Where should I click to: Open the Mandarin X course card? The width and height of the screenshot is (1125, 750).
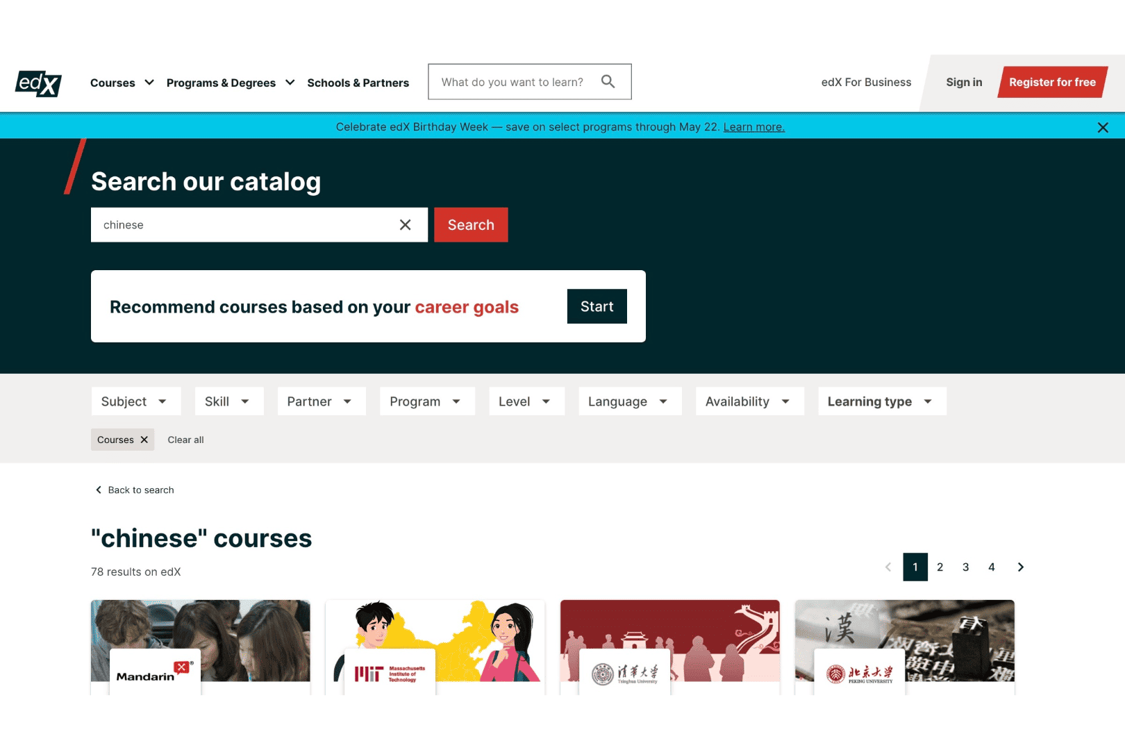tap(201, 647)
